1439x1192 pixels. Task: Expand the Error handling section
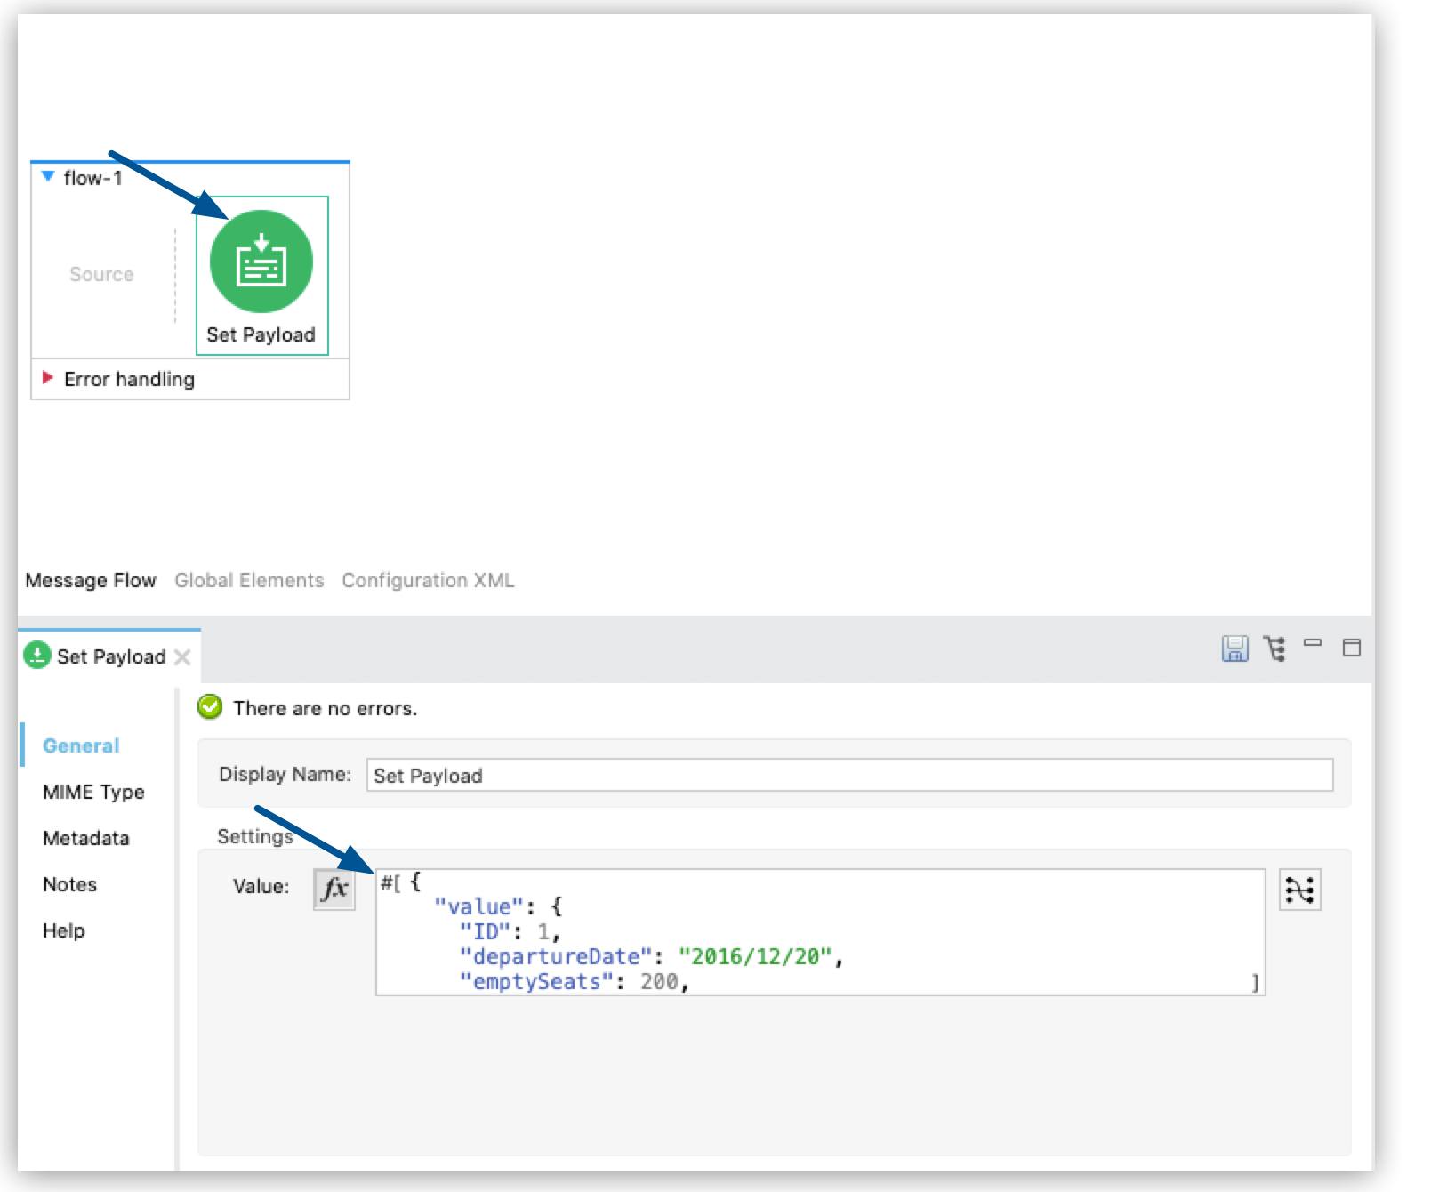point(46,378)
